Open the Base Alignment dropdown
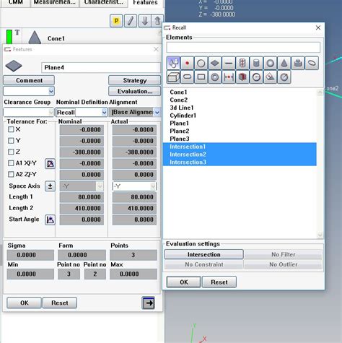Screen dimensions: 342x343 (157, 112)
